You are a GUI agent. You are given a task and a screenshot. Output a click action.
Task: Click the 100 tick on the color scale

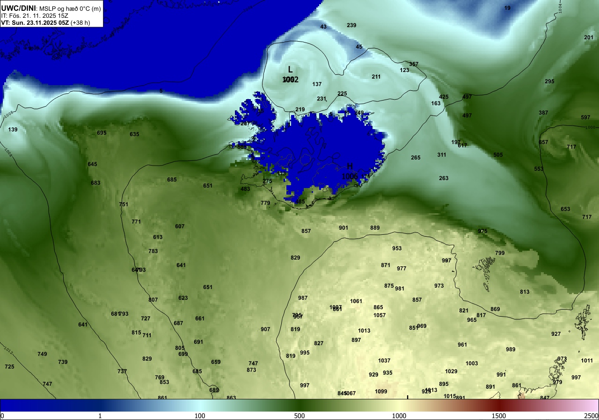point(200,416)
